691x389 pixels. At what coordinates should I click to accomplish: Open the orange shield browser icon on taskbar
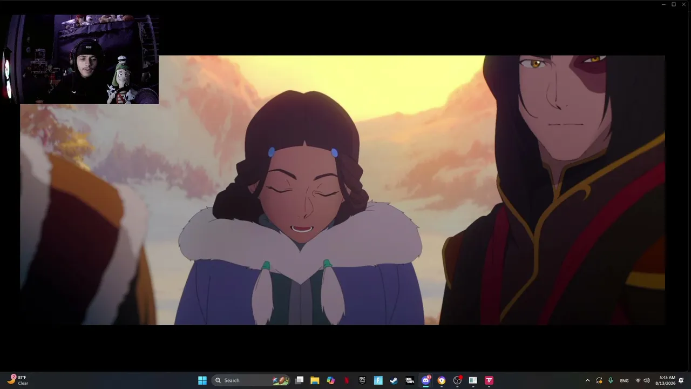click(442, 380)
